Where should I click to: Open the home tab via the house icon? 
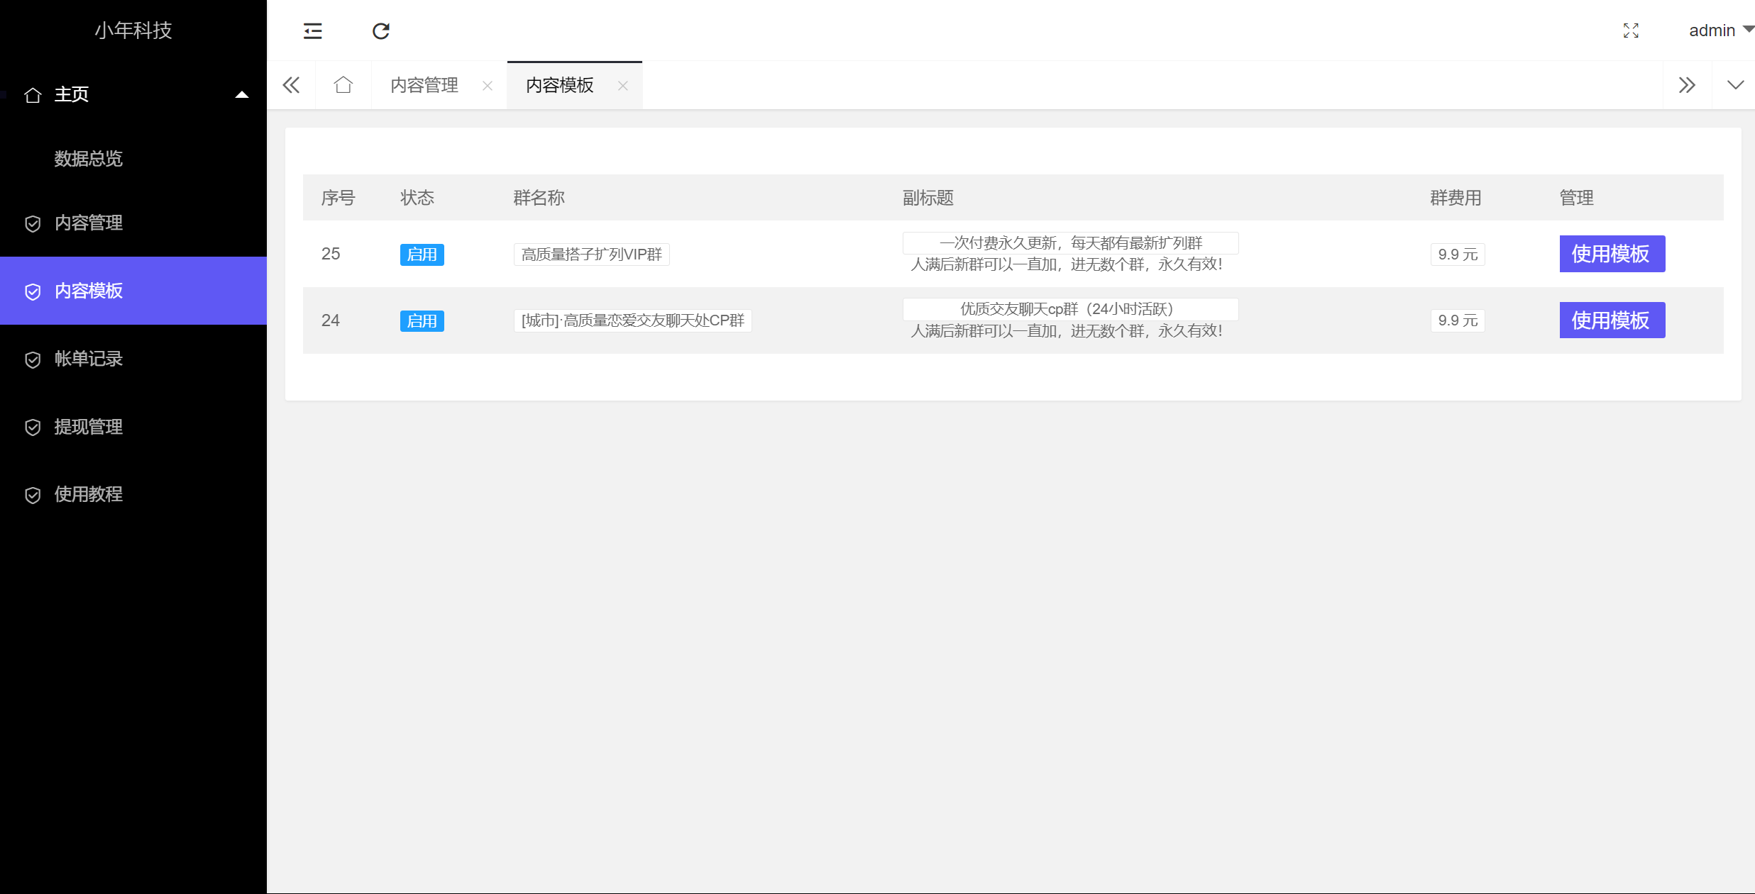(343, 84)
